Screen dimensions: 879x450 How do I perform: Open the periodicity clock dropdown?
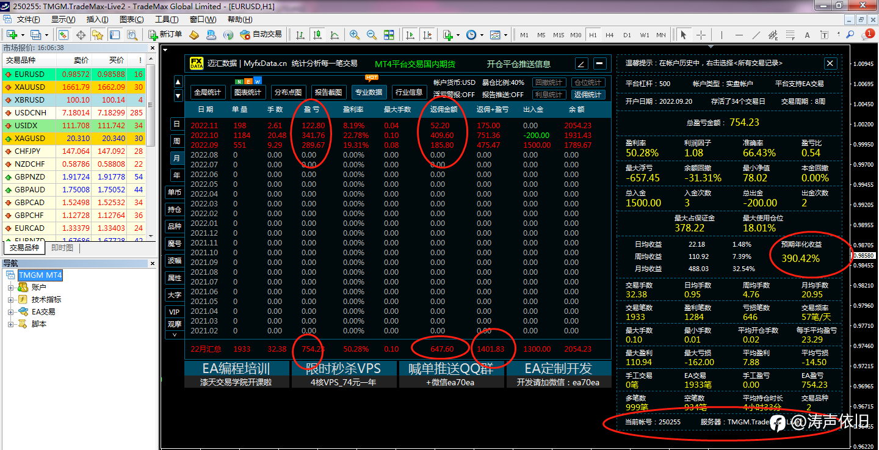[x=474, y=35]
